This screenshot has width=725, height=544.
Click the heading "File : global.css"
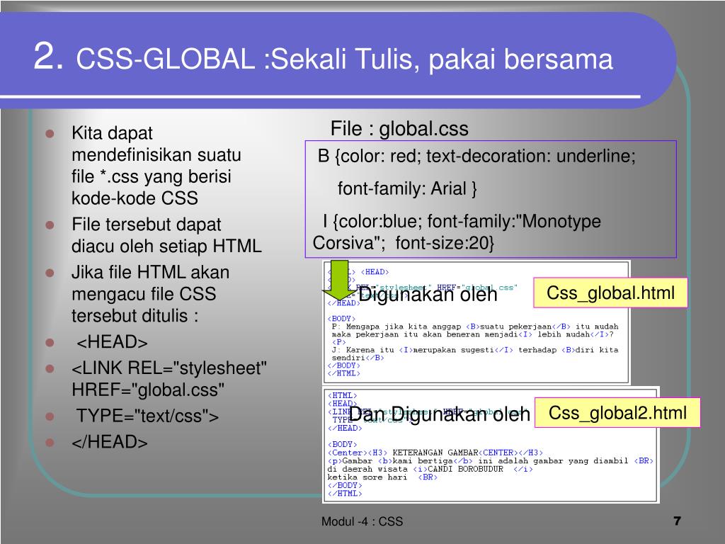399,129
